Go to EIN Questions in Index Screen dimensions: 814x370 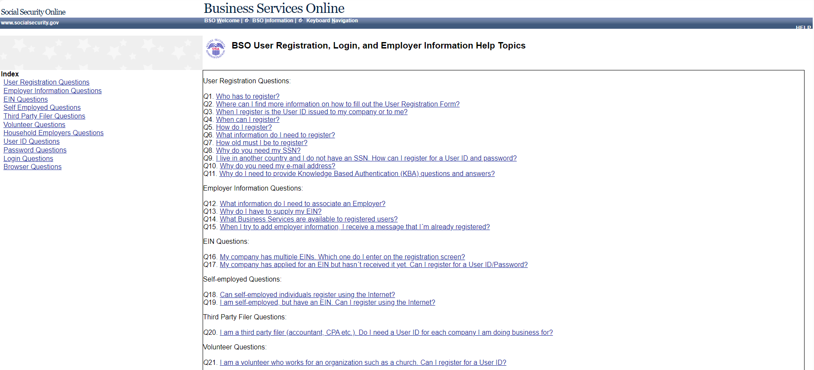[26, 100]
